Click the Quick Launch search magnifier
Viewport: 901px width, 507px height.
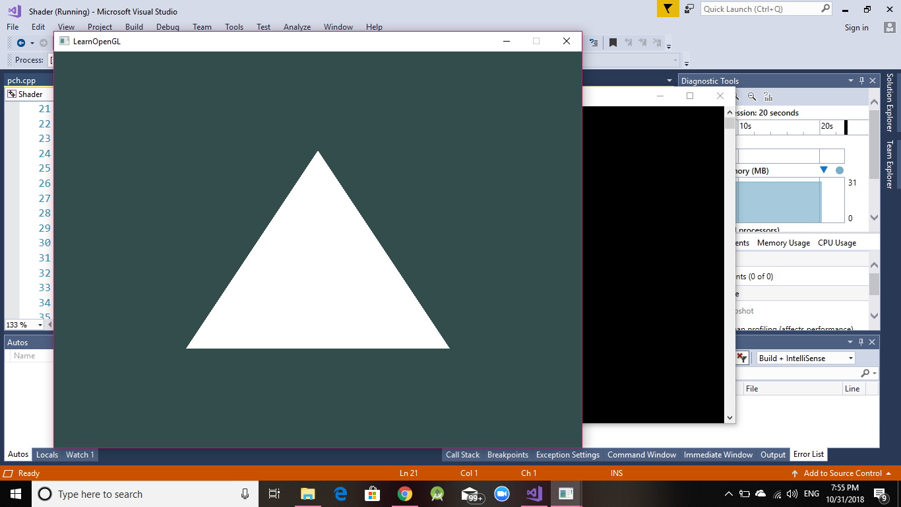tap(826, 9)
